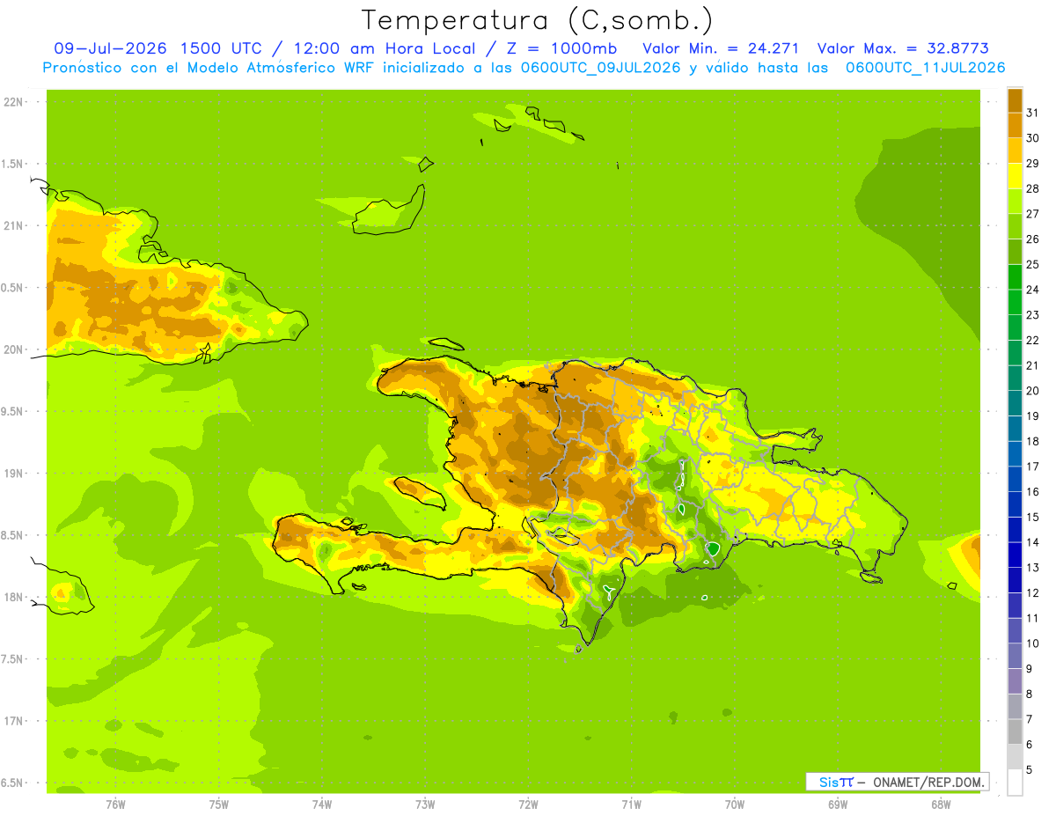This screenshot has height=816, width=1056.
Task: Click the "74W" longitude axis label
Action: click(322, 805)
